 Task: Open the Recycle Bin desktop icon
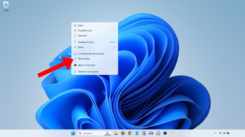pyautogui.click(x=6, y=5)
